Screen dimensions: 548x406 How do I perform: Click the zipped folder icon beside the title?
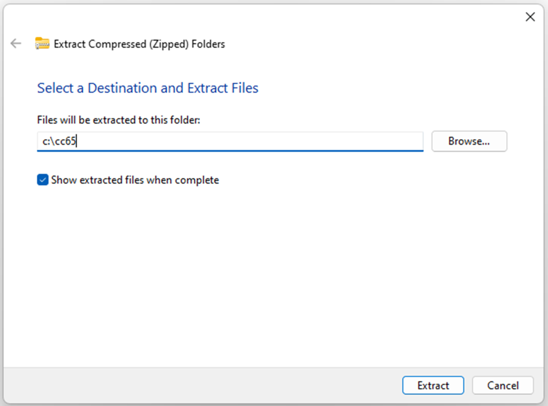pyautogui.click(x=42, y=44)
